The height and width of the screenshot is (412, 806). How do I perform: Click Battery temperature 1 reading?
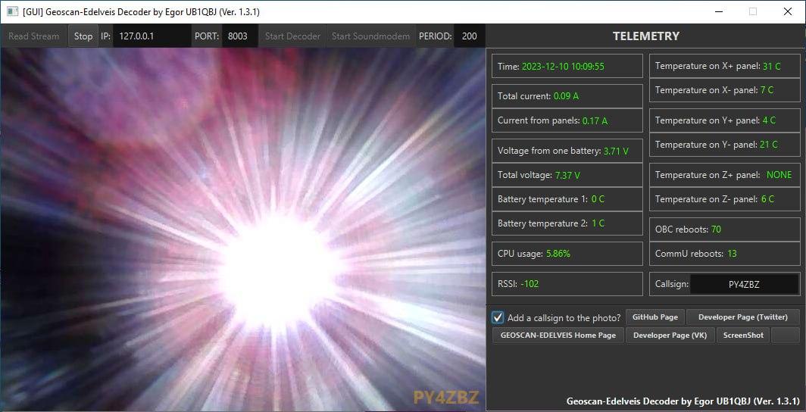(x=598, y=199)
